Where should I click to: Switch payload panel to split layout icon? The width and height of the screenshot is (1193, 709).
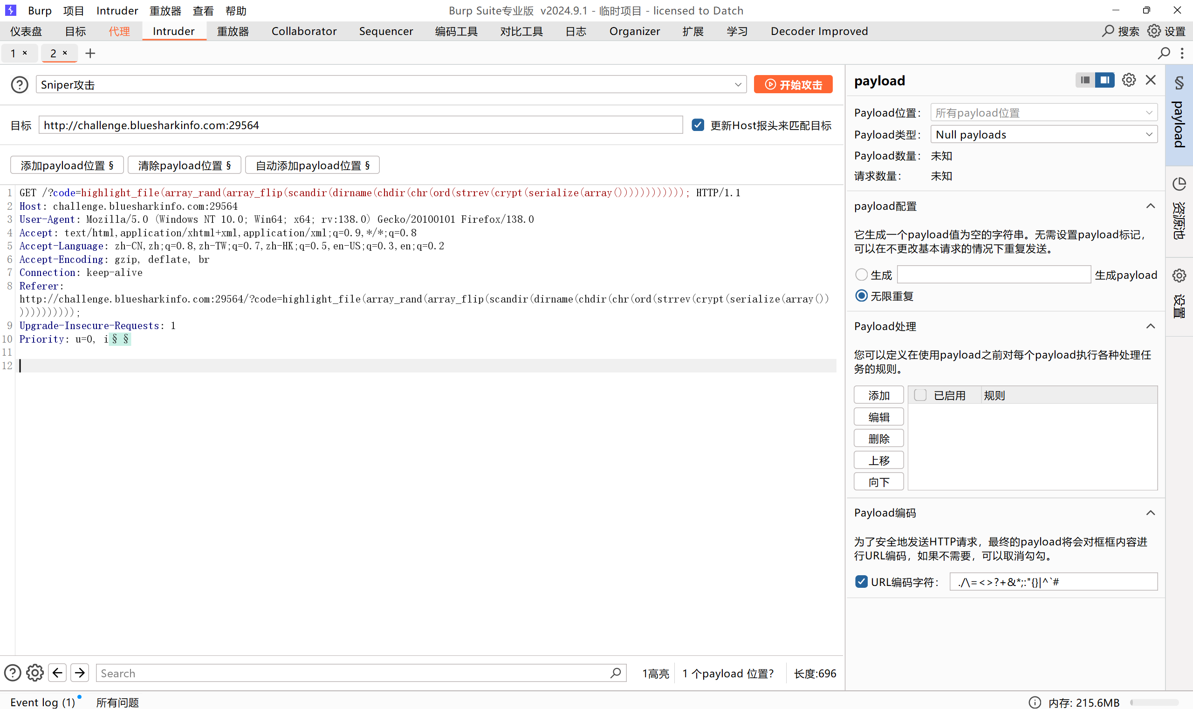[1104, 80]
